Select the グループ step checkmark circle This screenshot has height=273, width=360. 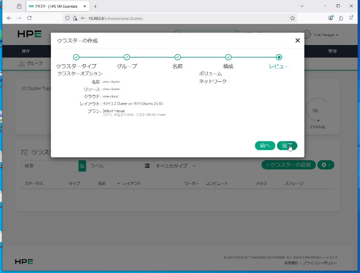(x=127, y=57)
